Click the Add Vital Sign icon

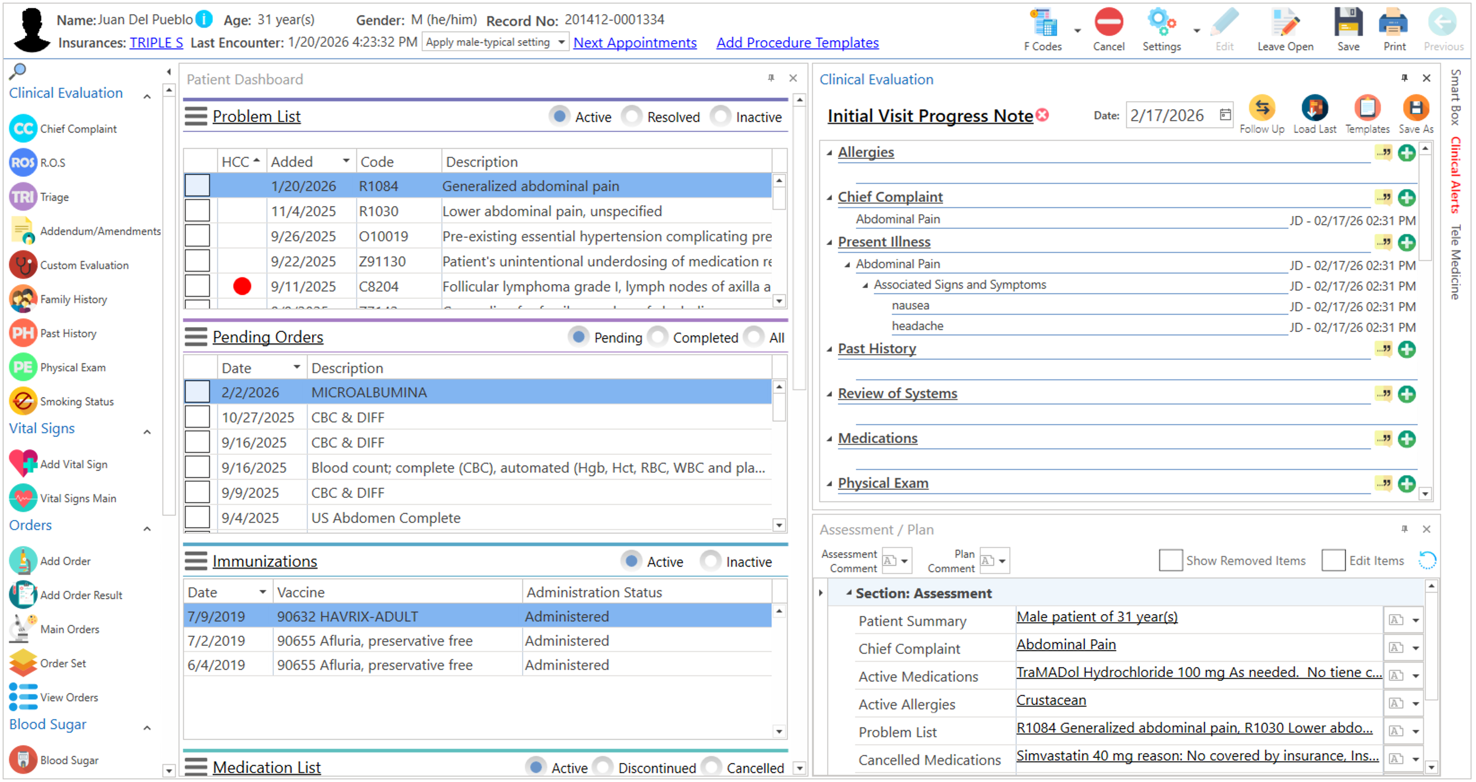pos(23,464)
